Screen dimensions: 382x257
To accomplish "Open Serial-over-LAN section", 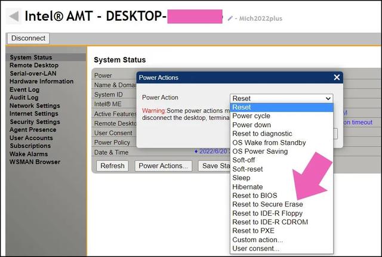I will coord(33,73).
